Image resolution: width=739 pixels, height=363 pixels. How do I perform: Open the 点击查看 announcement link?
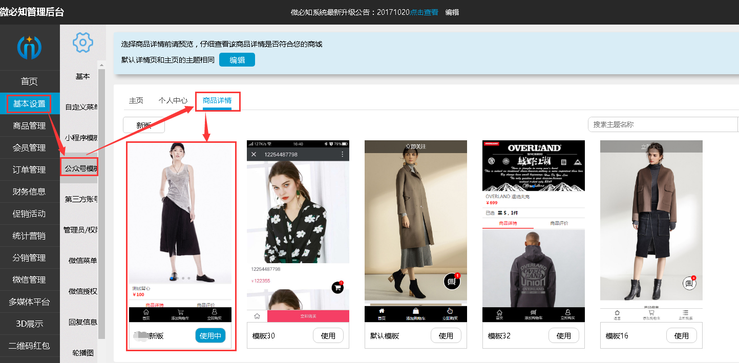pos(424,12)
